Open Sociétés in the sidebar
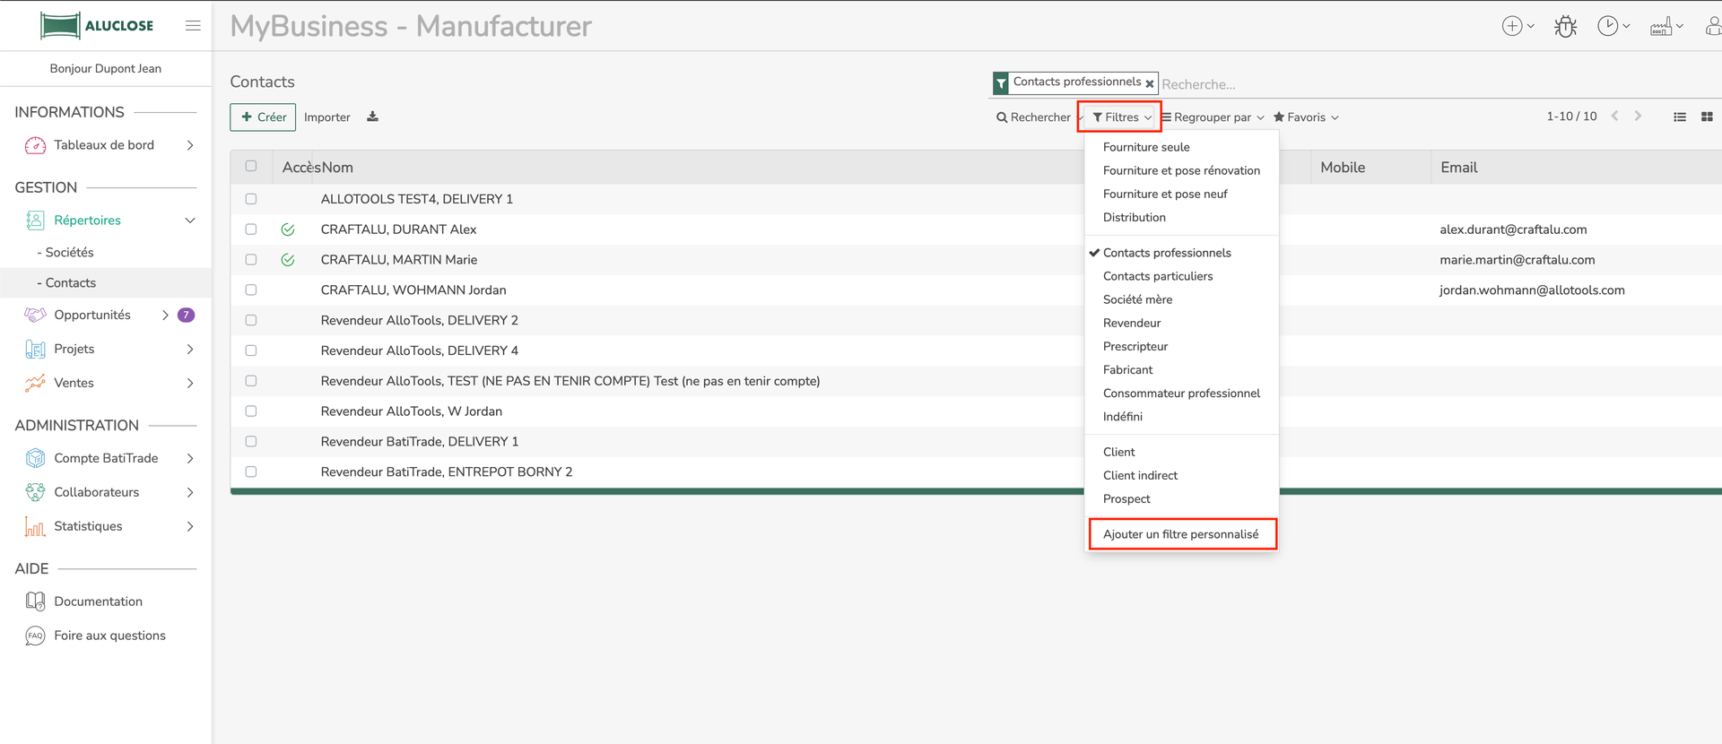 pos(69,253)
